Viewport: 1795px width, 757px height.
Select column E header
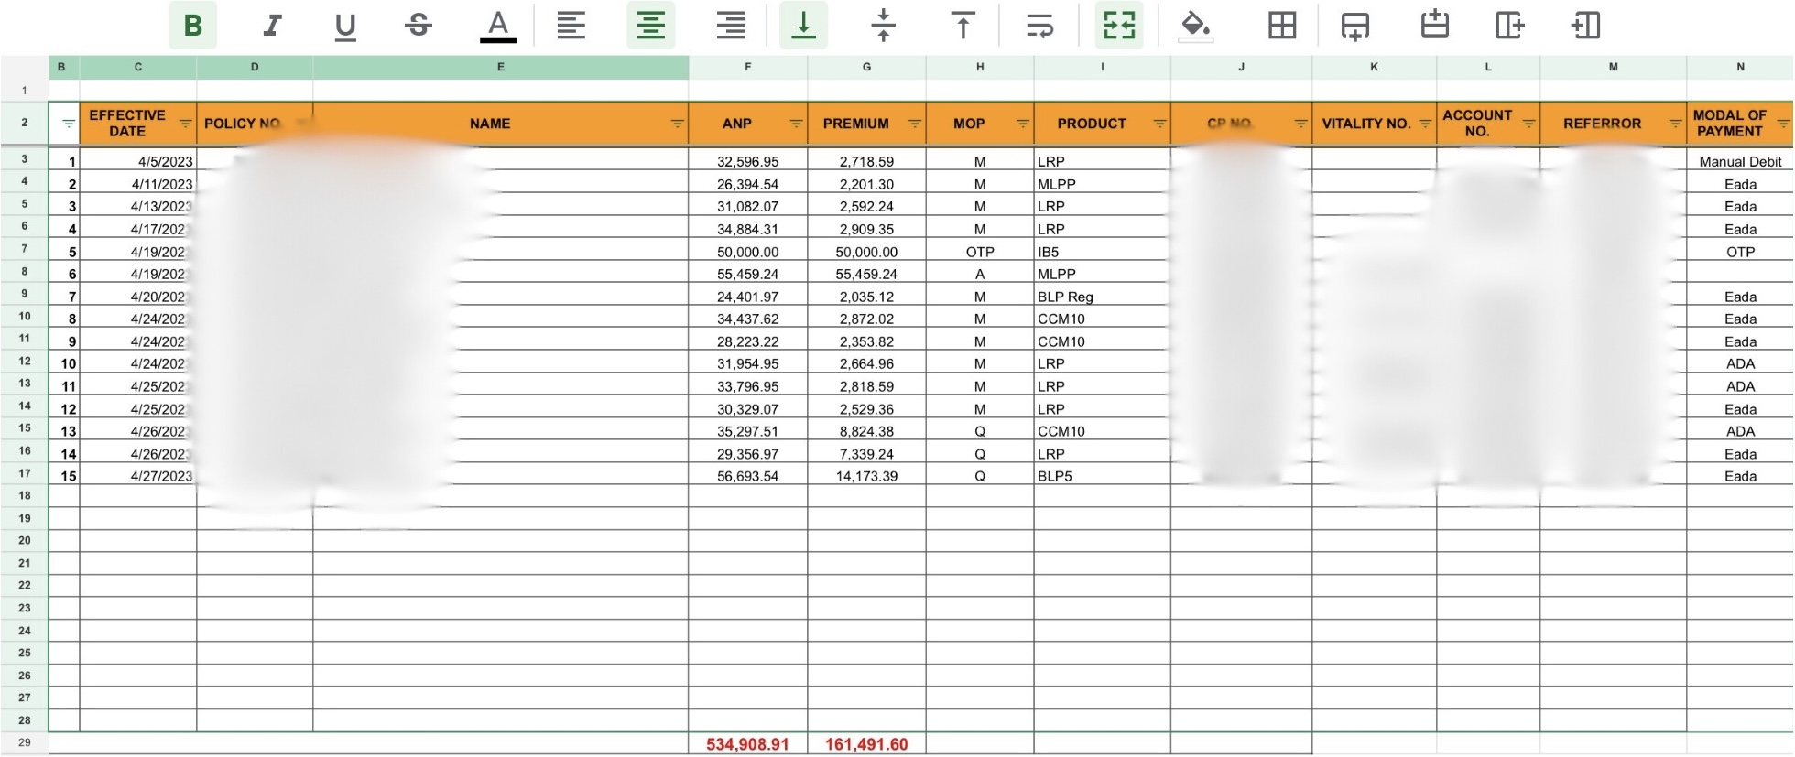pos(501,67)
